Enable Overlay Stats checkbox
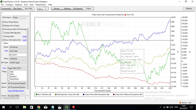Screen dimensions: 196x110 click(x=3, y=36)
